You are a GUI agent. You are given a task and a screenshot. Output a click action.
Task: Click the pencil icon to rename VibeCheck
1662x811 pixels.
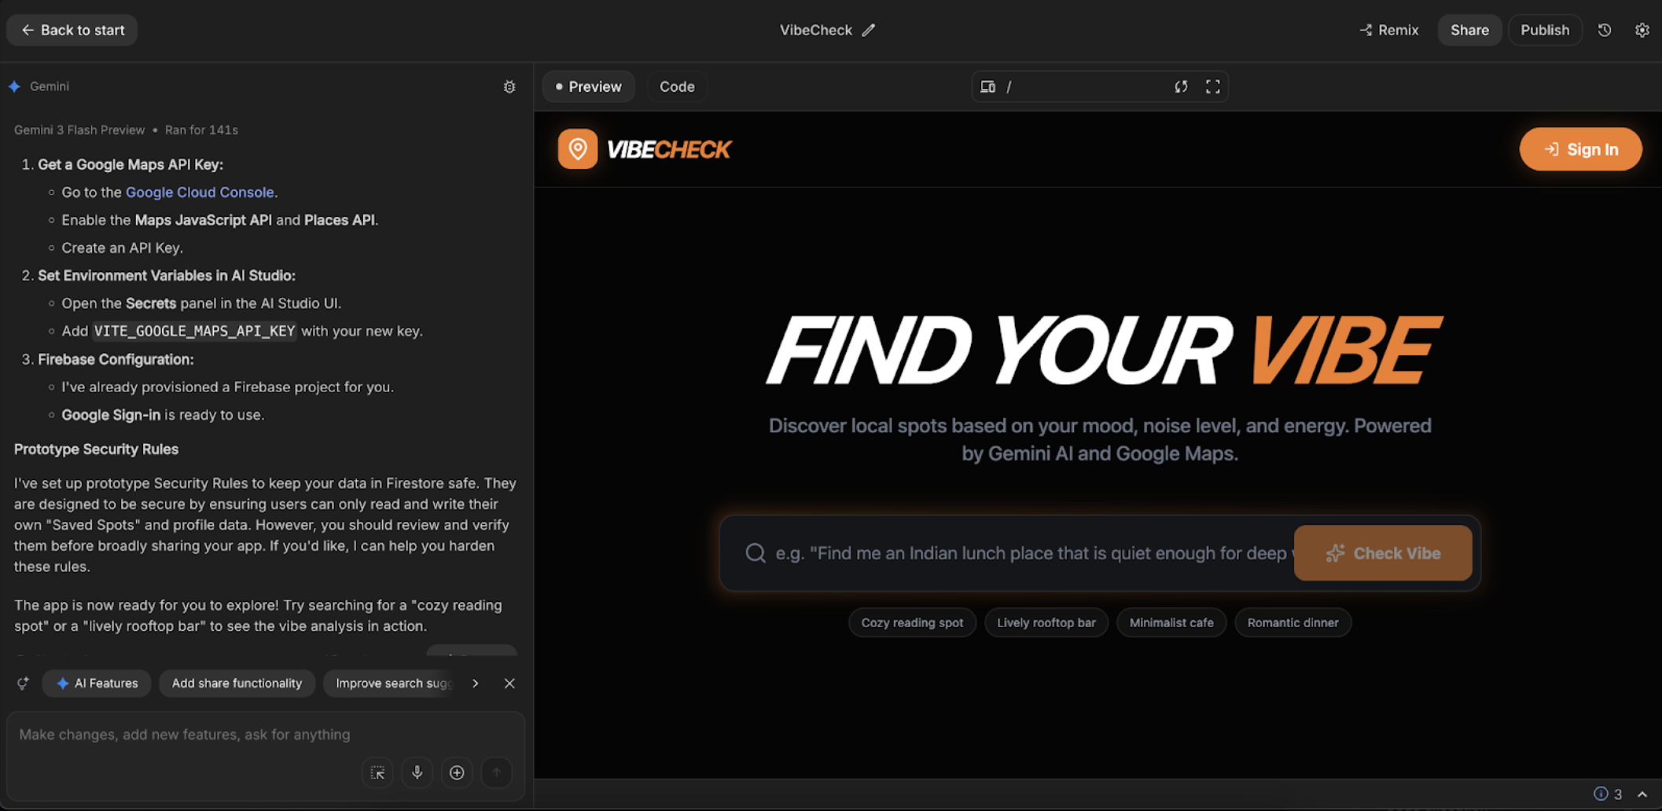point(868,30)
